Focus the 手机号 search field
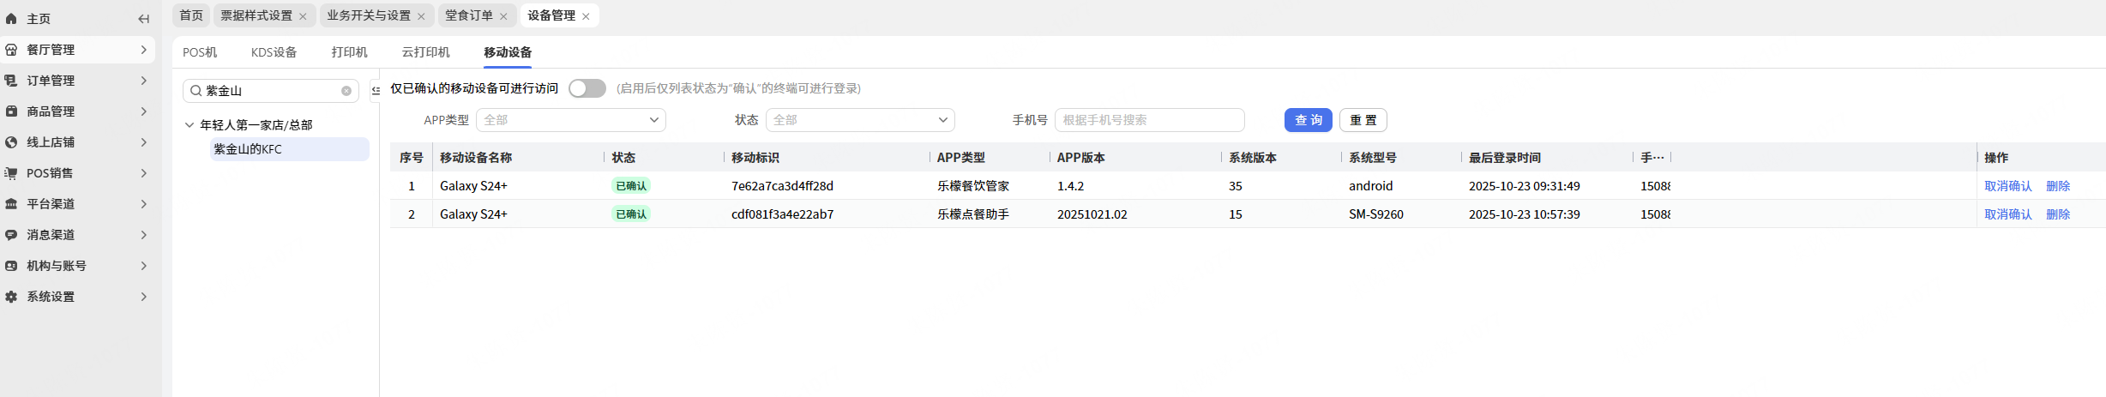This screenshot has height=397, width=2106. [1150, 120]
